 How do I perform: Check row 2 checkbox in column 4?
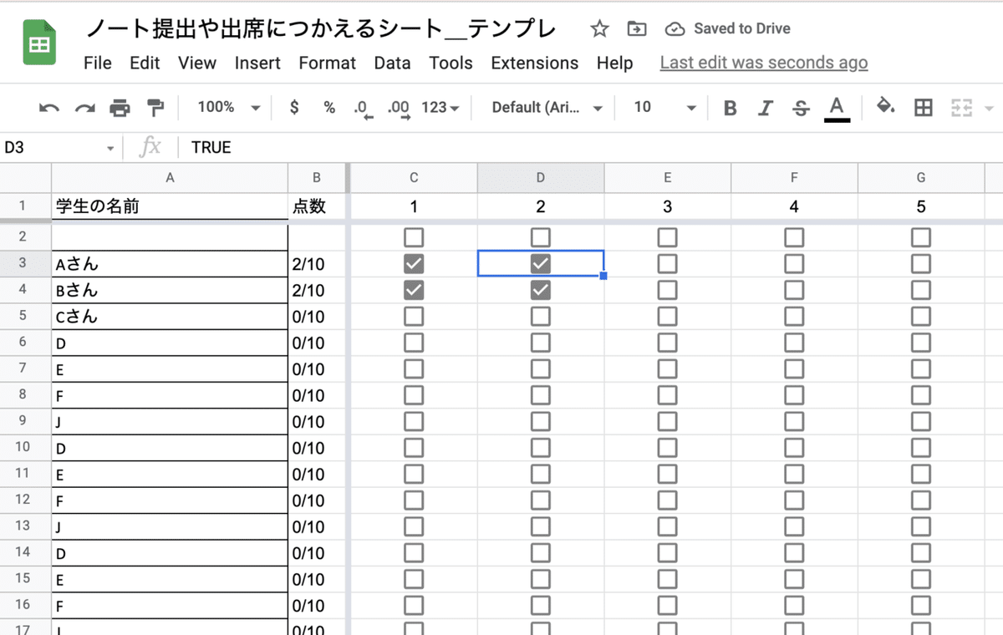794,237
